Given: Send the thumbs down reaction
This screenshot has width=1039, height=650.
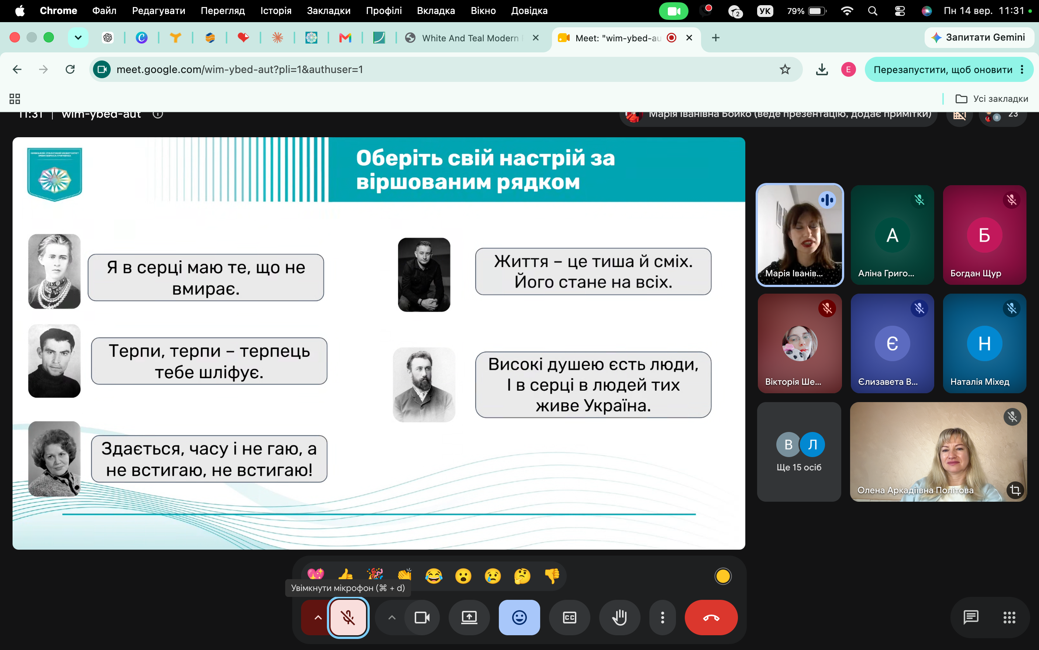Looking at the screenshot, I should [x=552, y=576].
